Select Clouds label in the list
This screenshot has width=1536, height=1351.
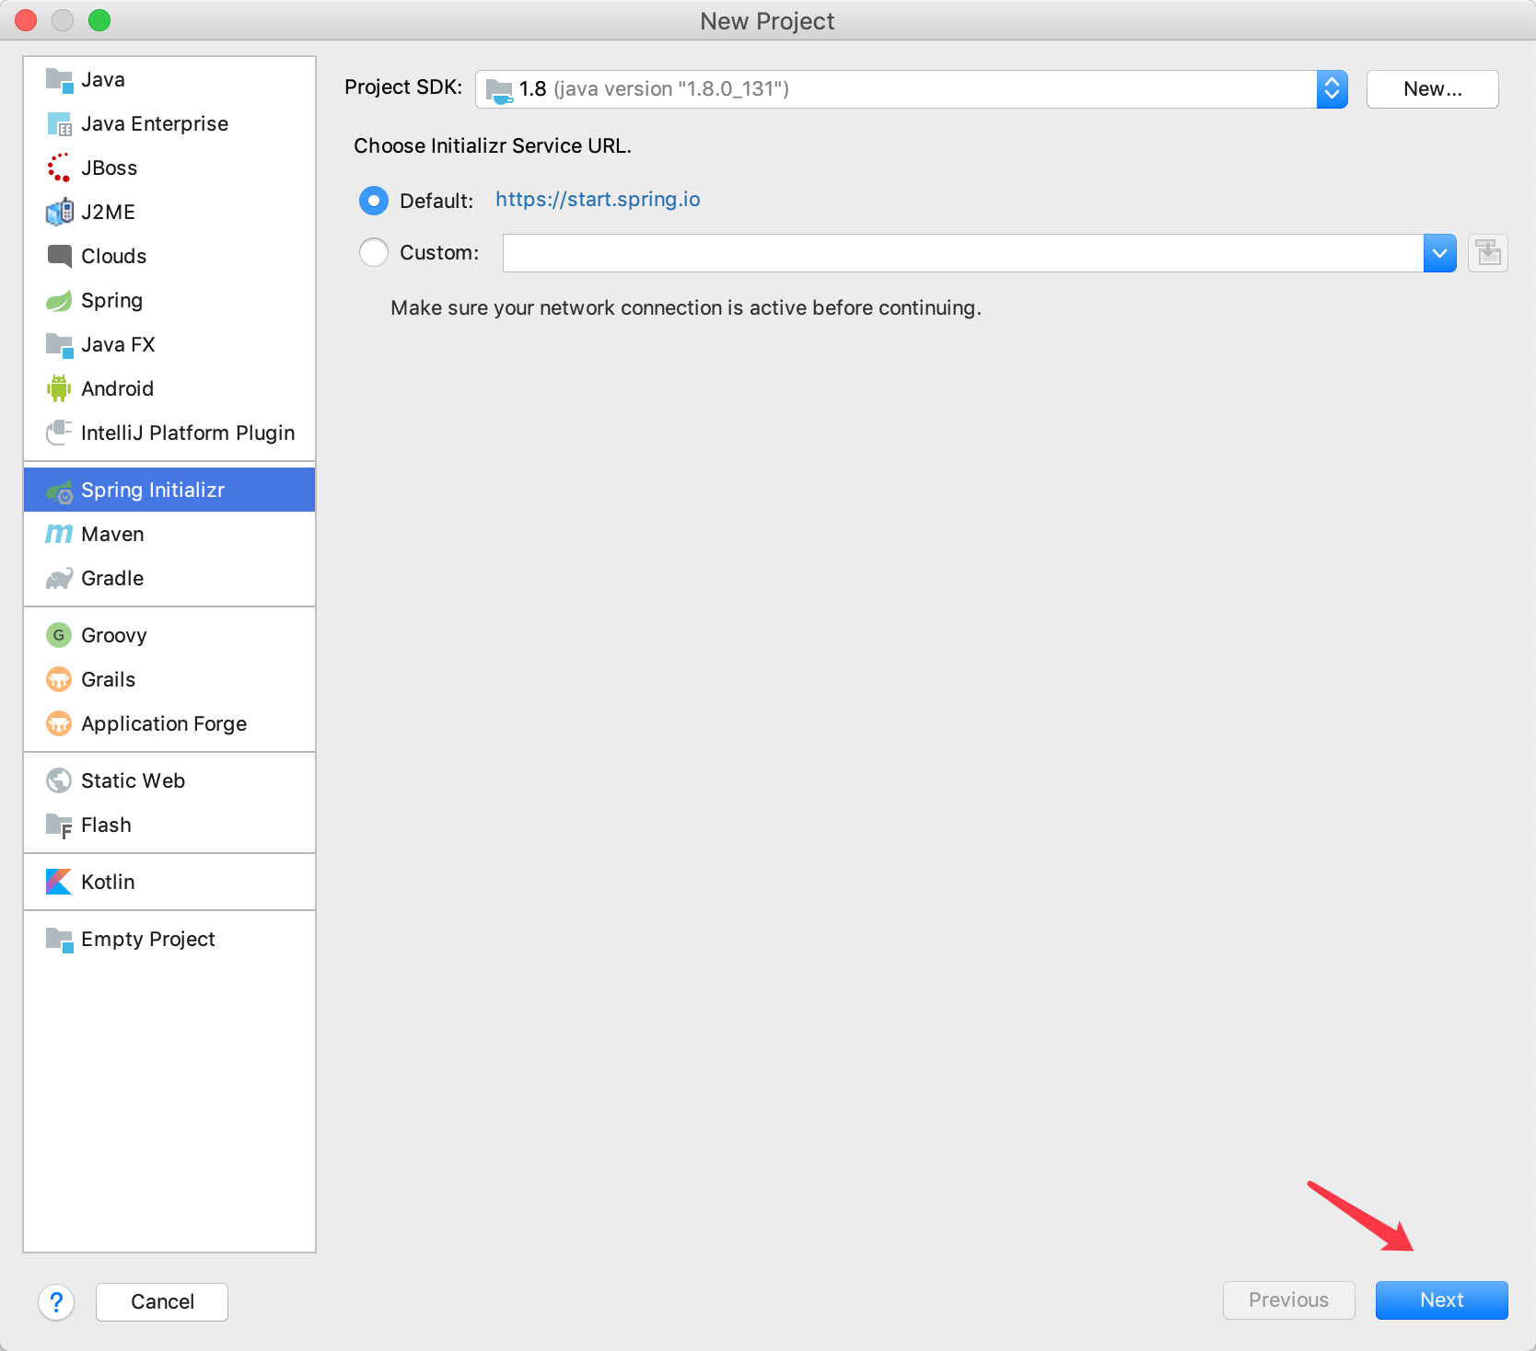[x=113, y=257]
